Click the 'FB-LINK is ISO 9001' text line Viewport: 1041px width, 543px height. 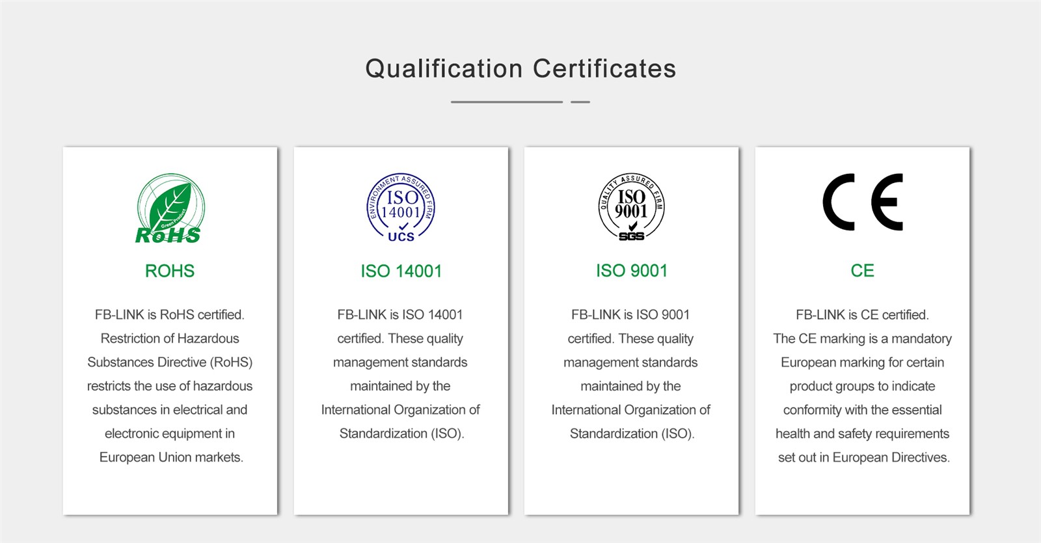(630, 314)
